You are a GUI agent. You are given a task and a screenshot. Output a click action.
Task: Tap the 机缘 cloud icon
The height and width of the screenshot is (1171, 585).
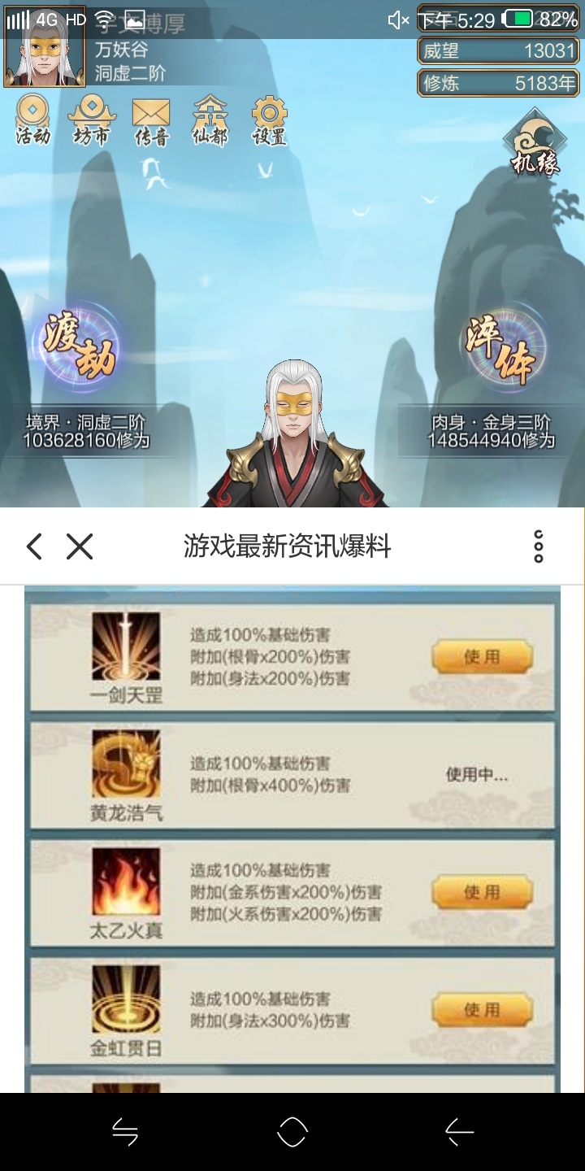535,143
